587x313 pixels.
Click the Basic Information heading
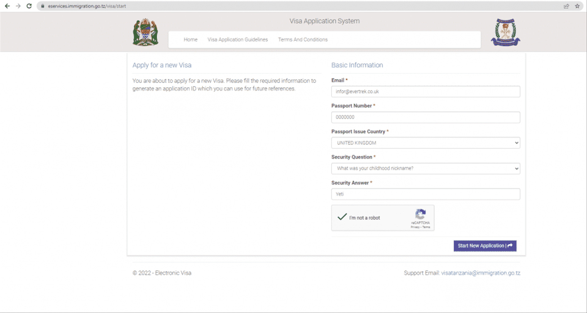pos(357,65)
